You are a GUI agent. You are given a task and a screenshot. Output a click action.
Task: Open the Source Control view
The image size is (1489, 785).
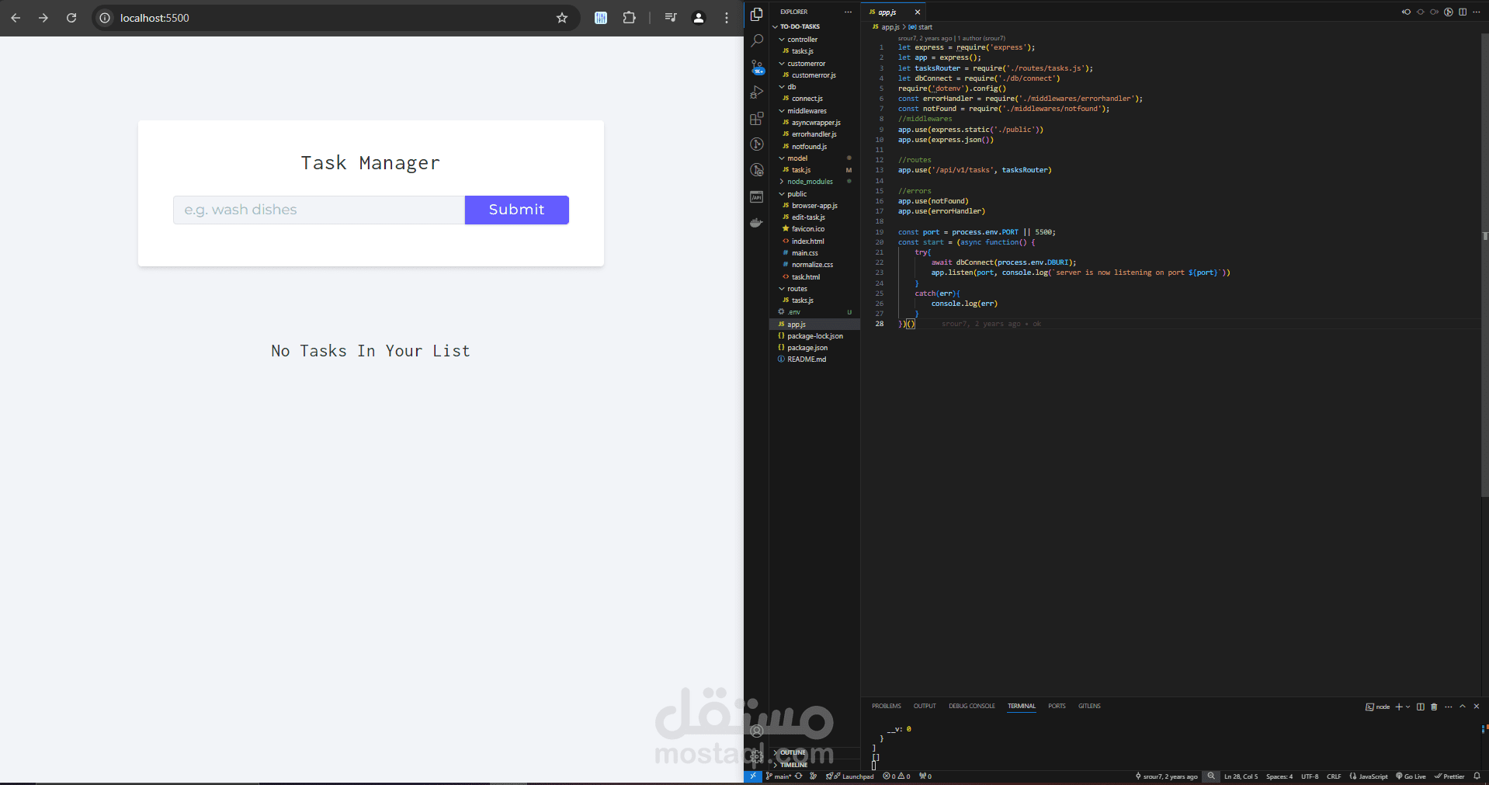coord(757,68)
